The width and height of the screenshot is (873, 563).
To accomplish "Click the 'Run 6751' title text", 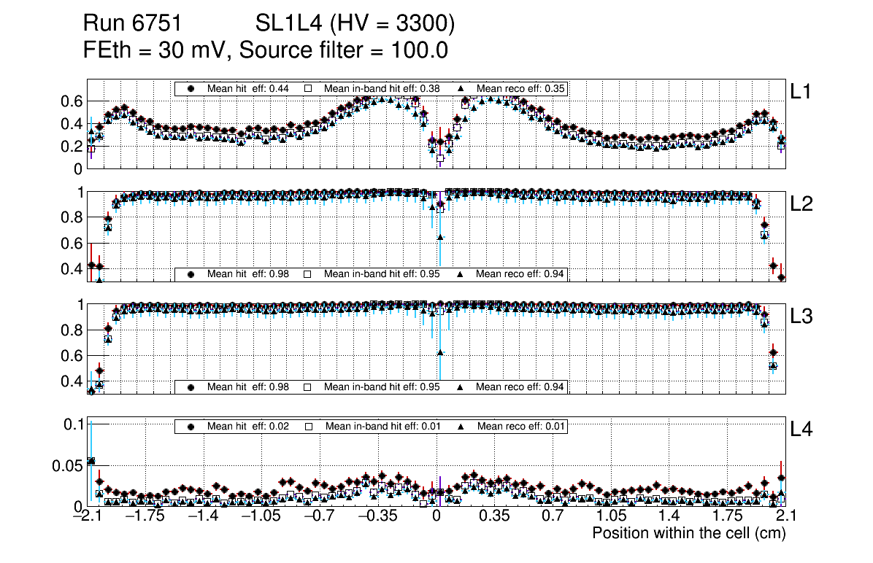I will tap(132, 25).
